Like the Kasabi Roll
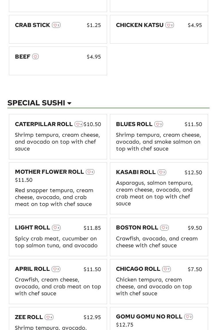Viewport: 221px width, 330px height. coord(162,172)
